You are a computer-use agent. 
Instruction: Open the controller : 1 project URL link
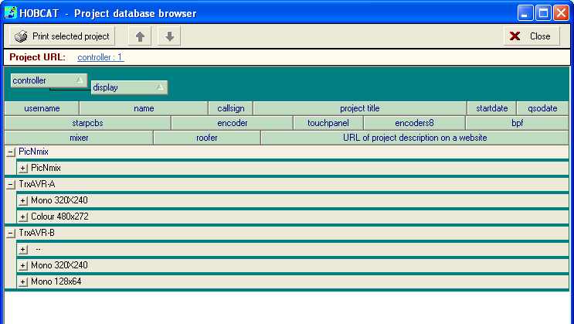(100, 57)
